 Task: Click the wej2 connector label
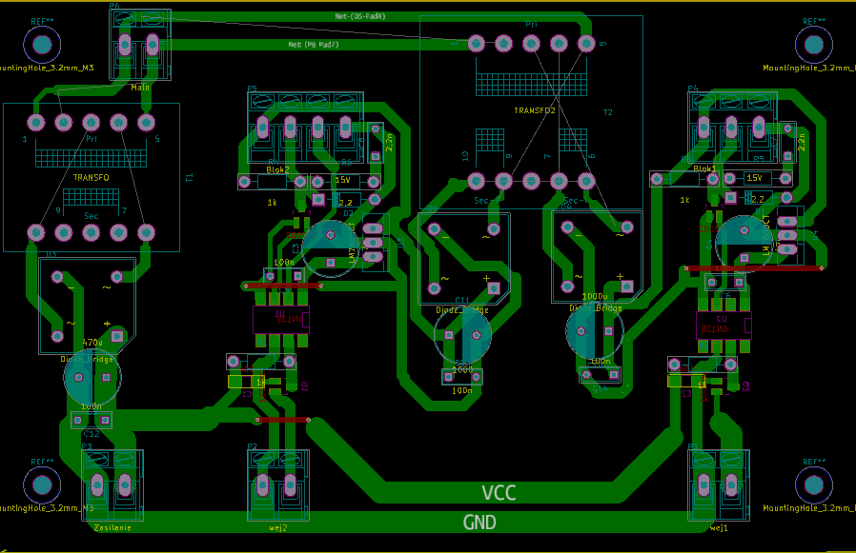[x=278, y=528]
